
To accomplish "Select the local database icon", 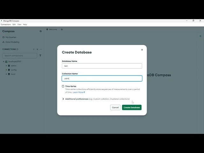I will coord(9,74).
